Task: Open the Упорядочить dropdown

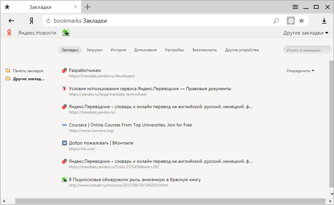Action: tap(300, 71)
